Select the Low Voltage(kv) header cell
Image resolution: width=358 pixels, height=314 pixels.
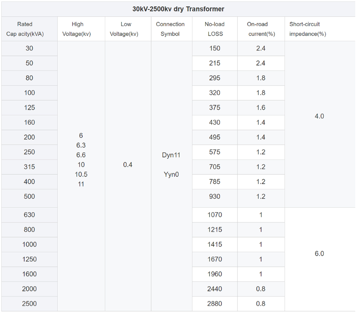point(128,29)
